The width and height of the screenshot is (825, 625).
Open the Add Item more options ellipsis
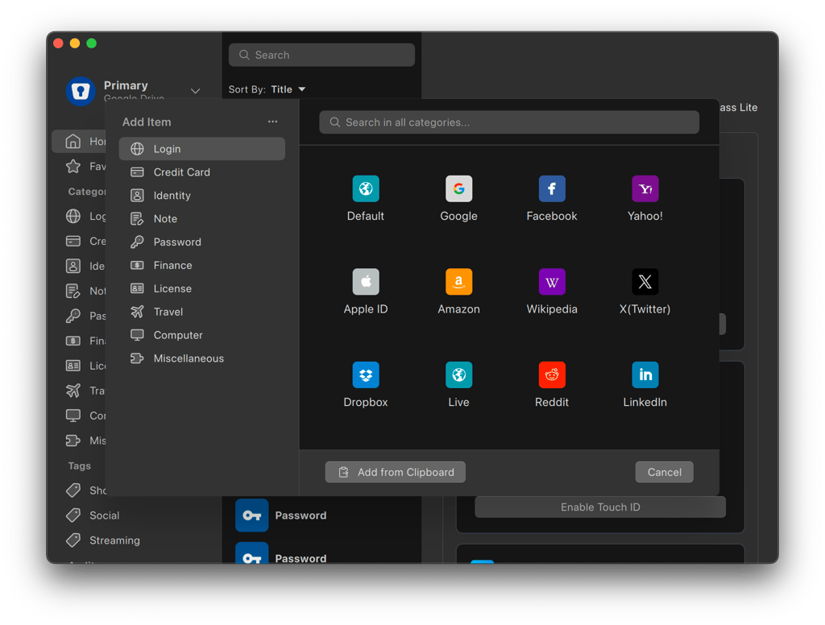[272, 122]
